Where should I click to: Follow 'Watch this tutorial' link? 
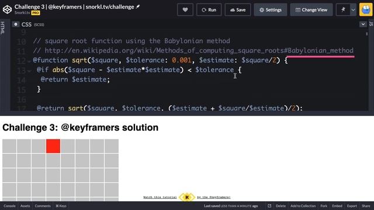pos(160,197)
